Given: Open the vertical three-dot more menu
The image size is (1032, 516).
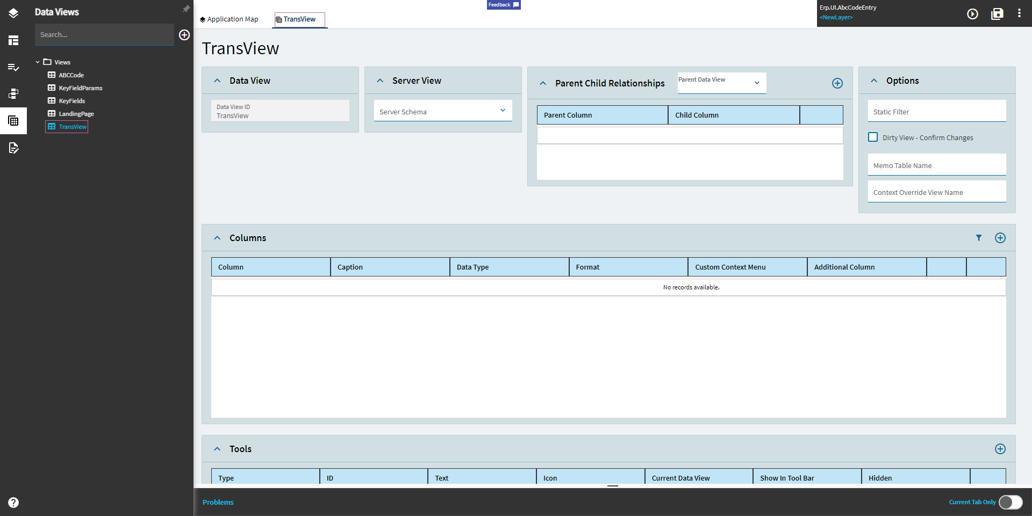Looking at the screenshot, I should (1019, 13).
